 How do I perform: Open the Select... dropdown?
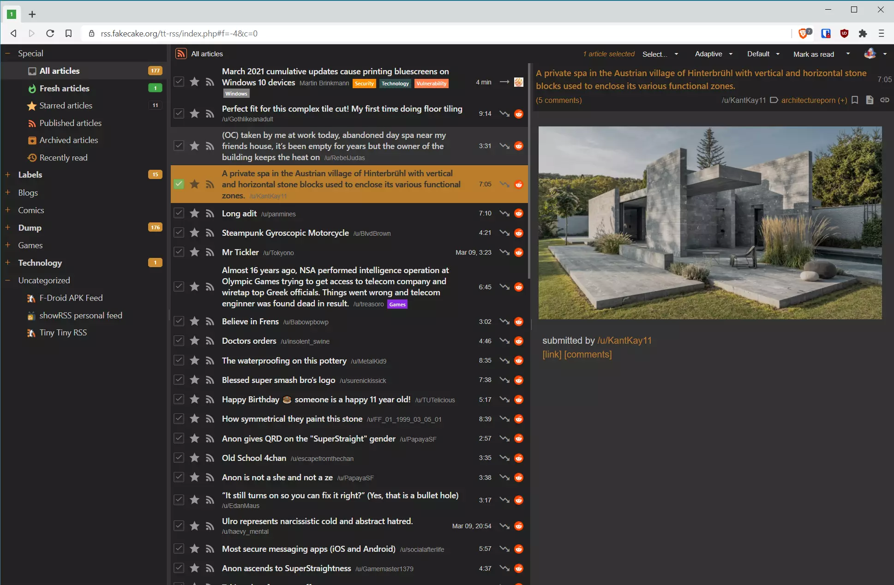pyautogui.click(x=660, y=54)
